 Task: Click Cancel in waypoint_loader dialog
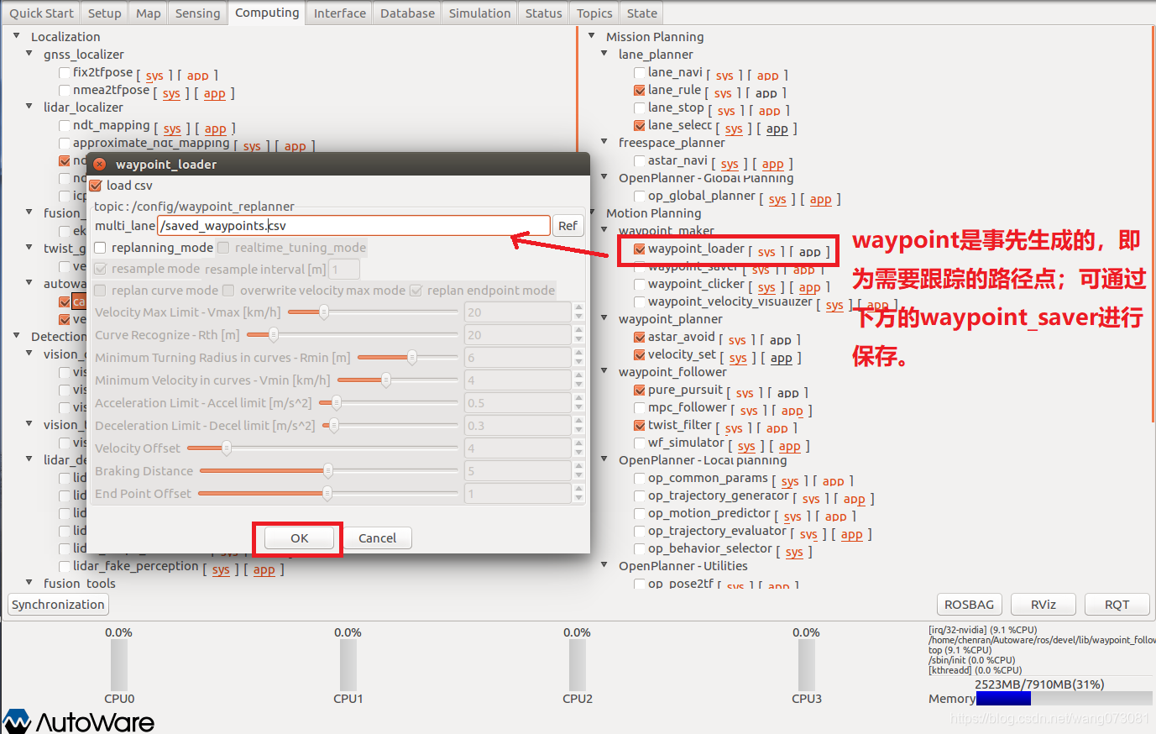[x=377, y=538]
